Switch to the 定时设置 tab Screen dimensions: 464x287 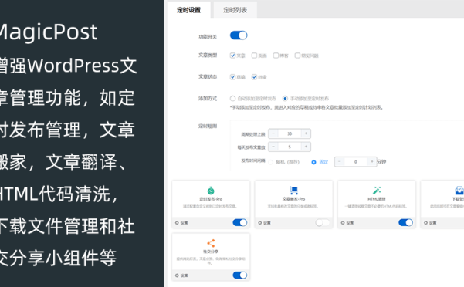coord(188,10)
